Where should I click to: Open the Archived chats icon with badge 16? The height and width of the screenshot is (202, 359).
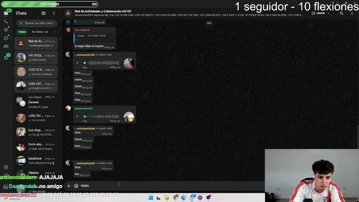6,58
